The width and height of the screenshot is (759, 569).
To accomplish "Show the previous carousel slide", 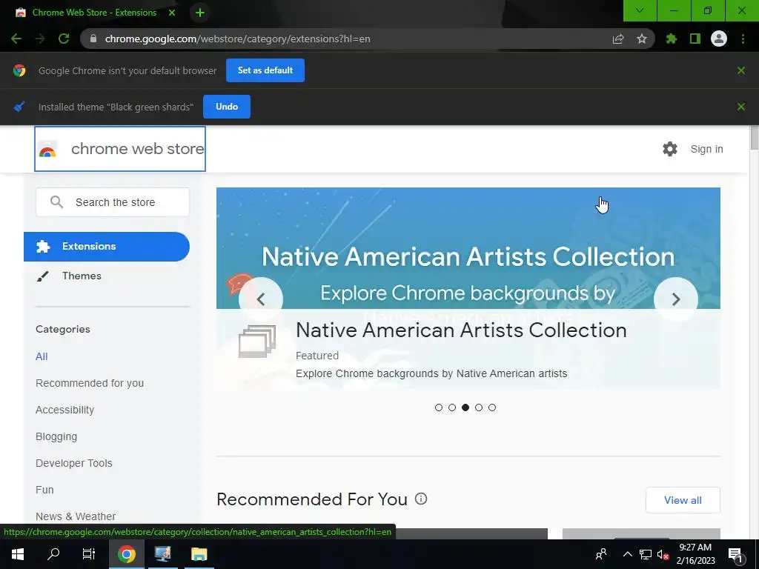I will pos(261,299).
